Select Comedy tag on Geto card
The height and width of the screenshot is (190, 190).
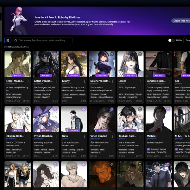(x=72, y=150)
